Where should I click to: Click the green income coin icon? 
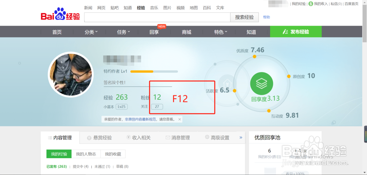[x=310, y=4]
